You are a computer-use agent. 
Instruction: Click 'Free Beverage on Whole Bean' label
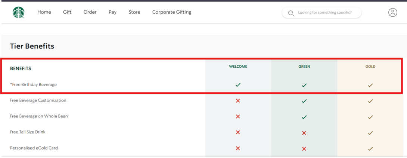click(x=39, y=116)
